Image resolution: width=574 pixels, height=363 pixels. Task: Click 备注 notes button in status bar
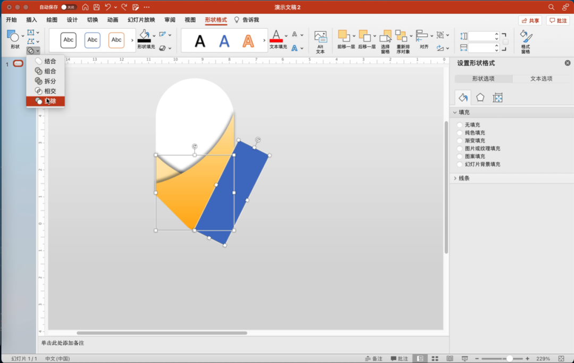coord(374,358)
